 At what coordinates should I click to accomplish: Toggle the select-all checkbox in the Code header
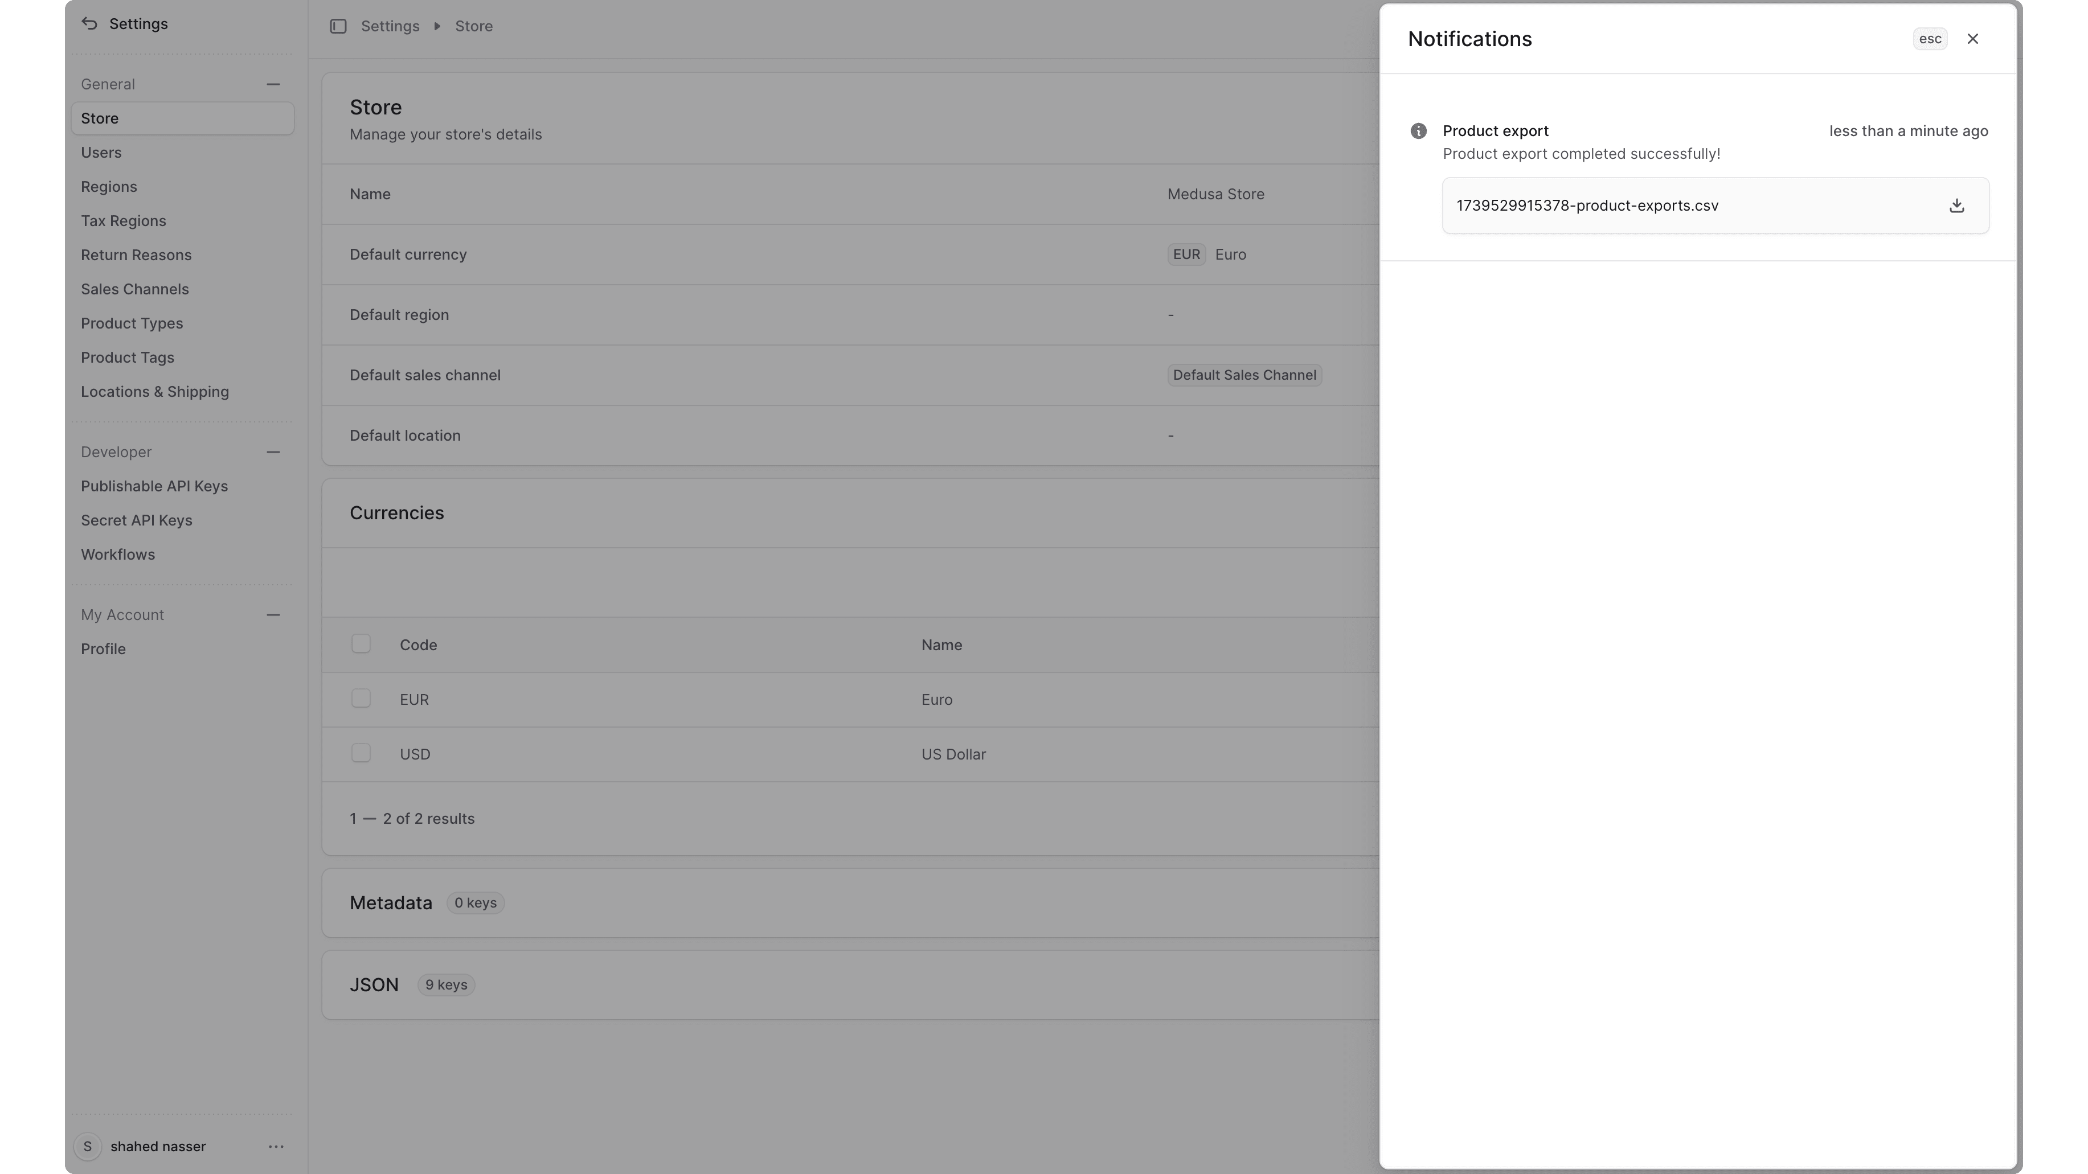pyautogui.click(x=362, y=643)
